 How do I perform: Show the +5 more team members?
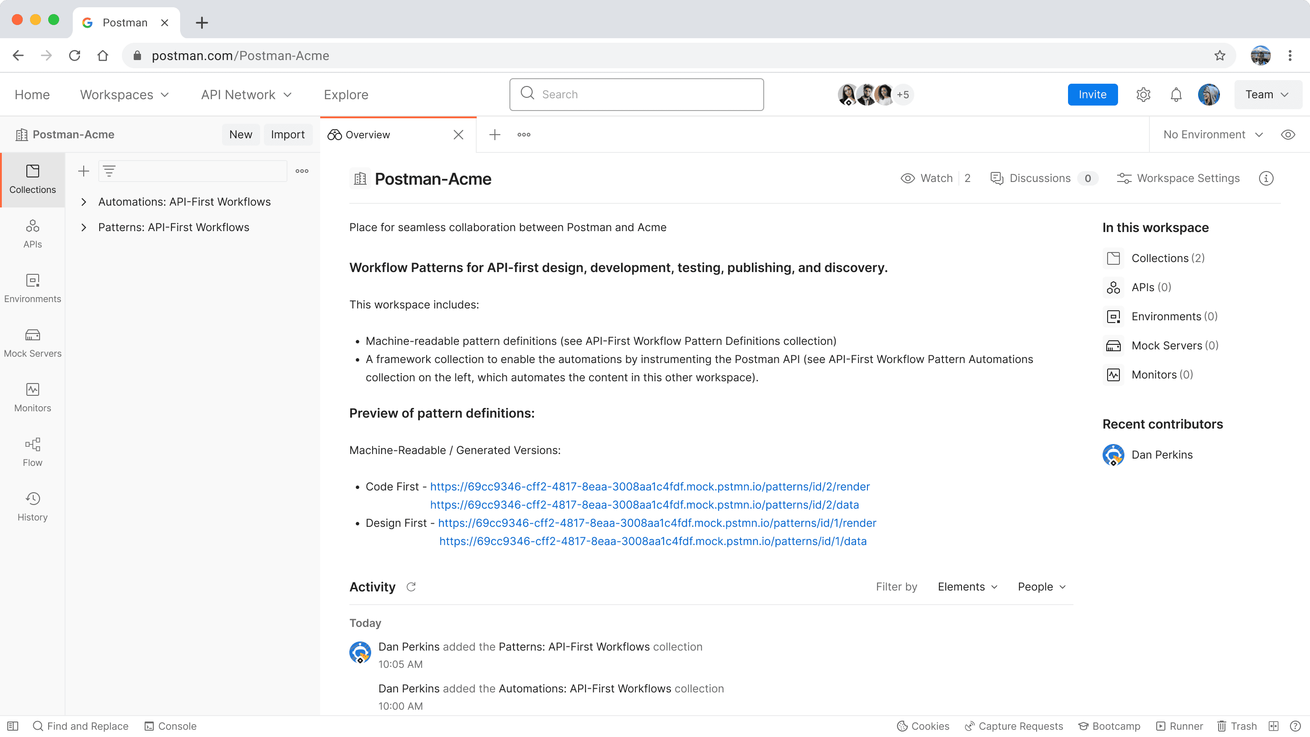(x=902, y=95)
